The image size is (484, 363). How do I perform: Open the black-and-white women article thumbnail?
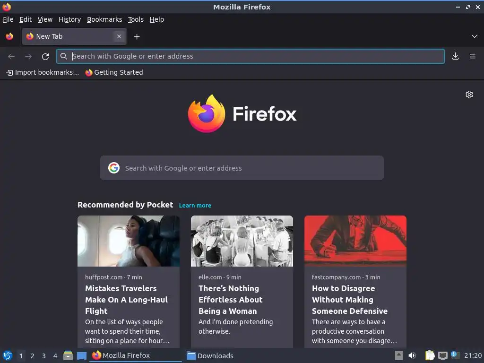coord(242,241)
